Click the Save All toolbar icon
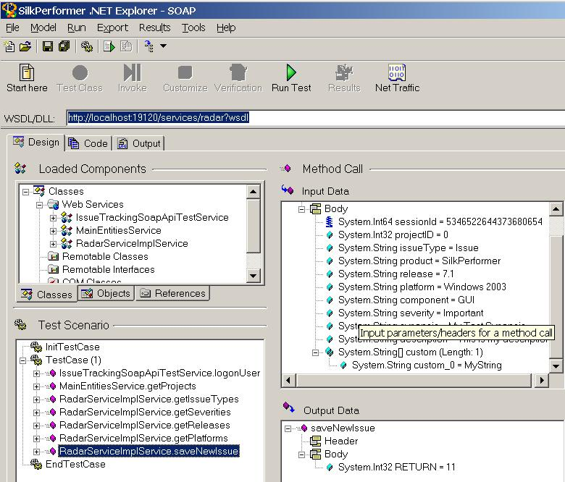 64,46
